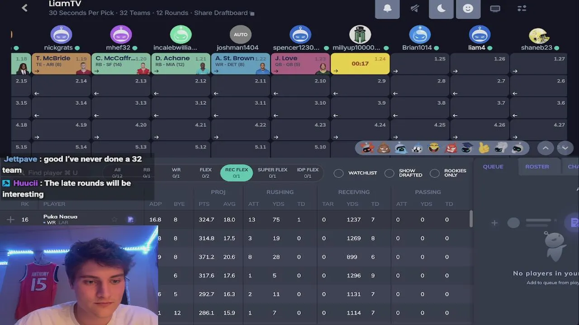The image size is (579, 325).
Task: Toggle the muted sound icon
Action: coord(414,8)
